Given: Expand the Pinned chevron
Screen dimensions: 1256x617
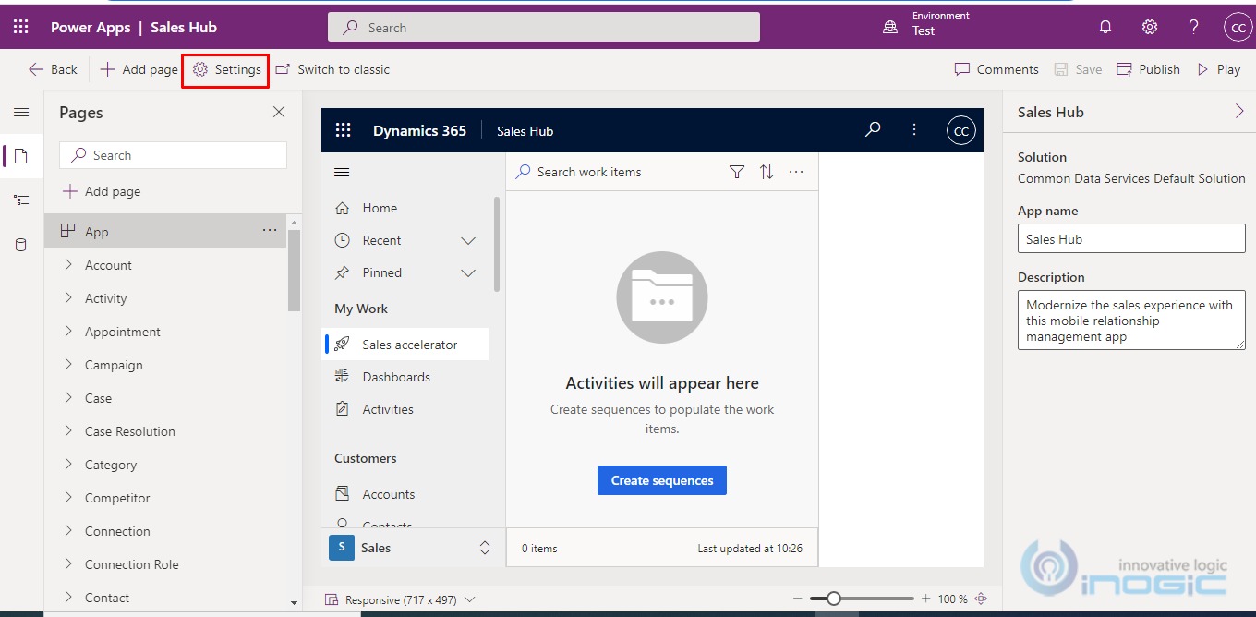Looking at the screenshot, I should point(468,272).
